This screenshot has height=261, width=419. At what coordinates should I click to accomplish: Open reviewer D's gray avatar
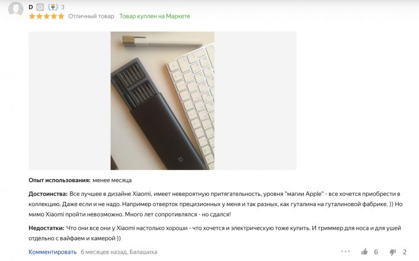[15, 9]
